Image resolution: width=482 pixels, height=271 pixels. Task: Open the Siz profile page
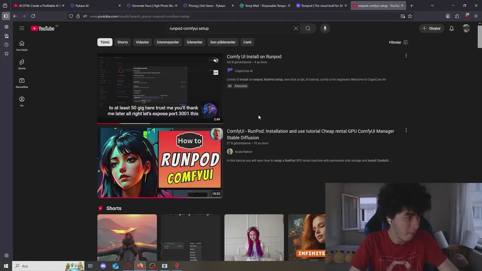[x=22, y=101]
